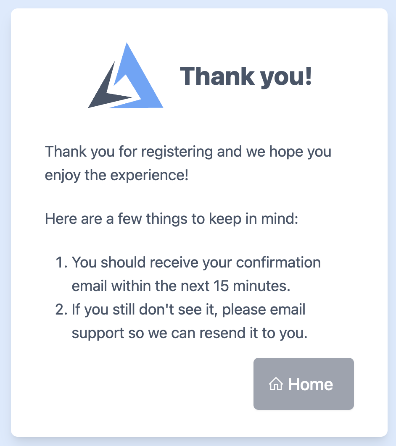The image size is (396, 446).
Task: Click the "If you still don't see it" line
Action: click(x=188, y=310)
